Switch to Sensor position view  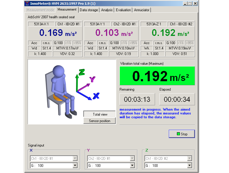[x=100, y=121]
